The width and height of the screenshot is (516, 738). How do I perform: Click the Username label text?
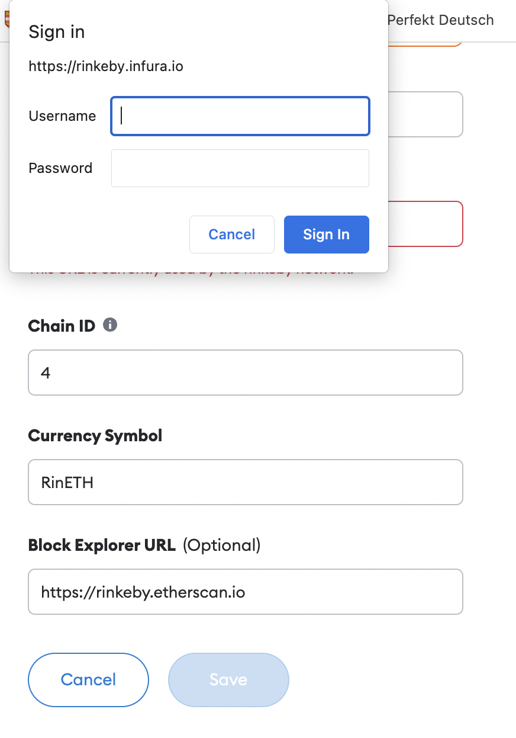(x=62, y=116)
